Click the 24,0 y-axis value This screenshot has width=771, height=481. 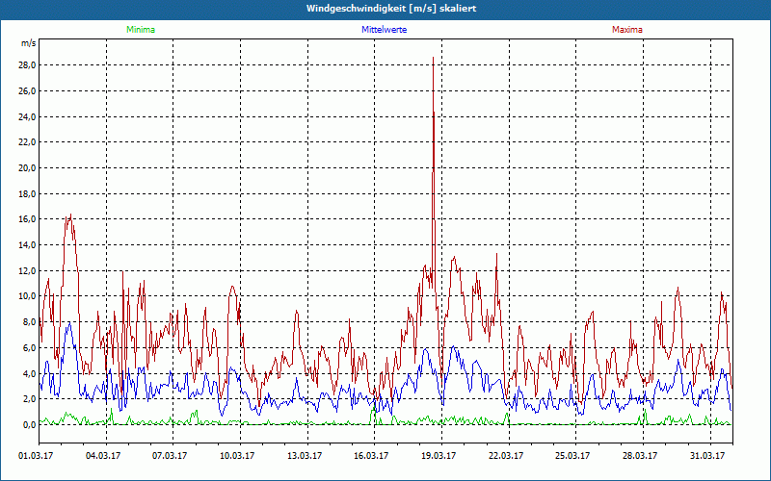pyautogui.click(x=27, y=116)
